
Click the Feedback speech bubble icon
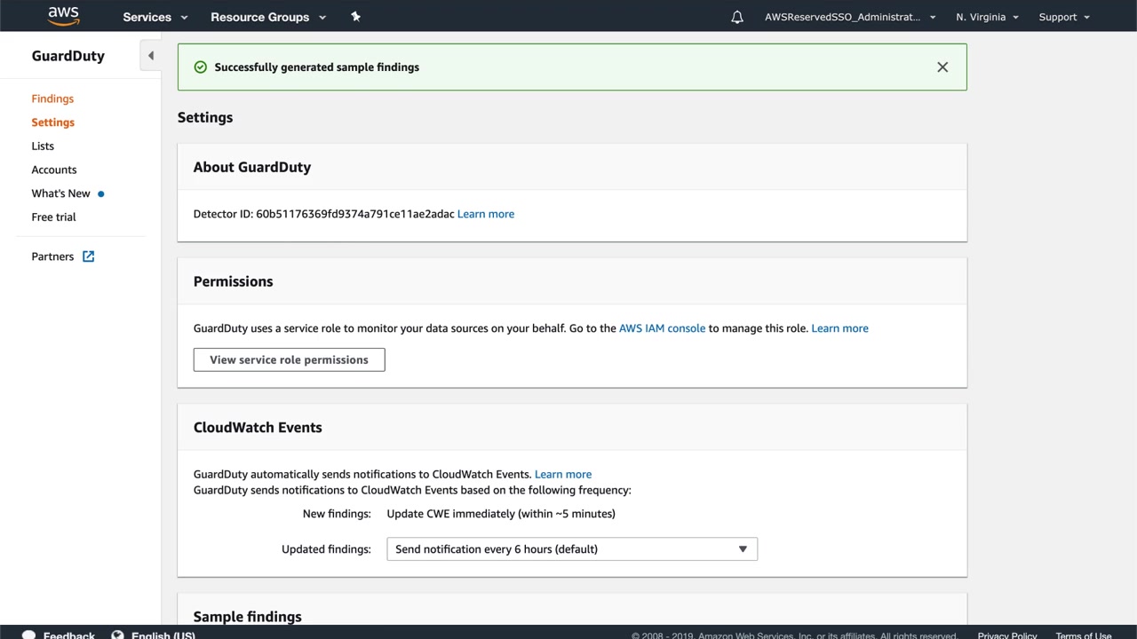(x=28, y=635)
